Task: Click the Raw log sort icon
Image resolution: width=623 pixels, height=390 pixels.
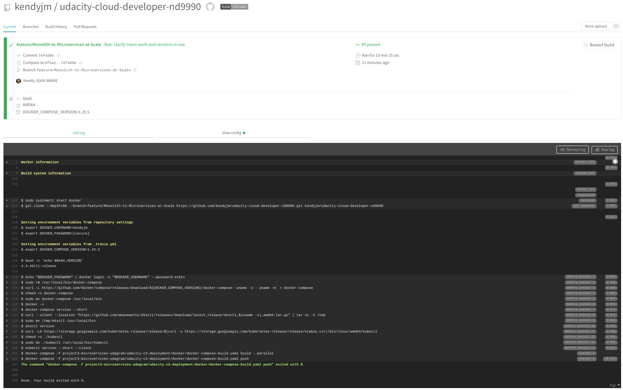Action: [597, 150]
